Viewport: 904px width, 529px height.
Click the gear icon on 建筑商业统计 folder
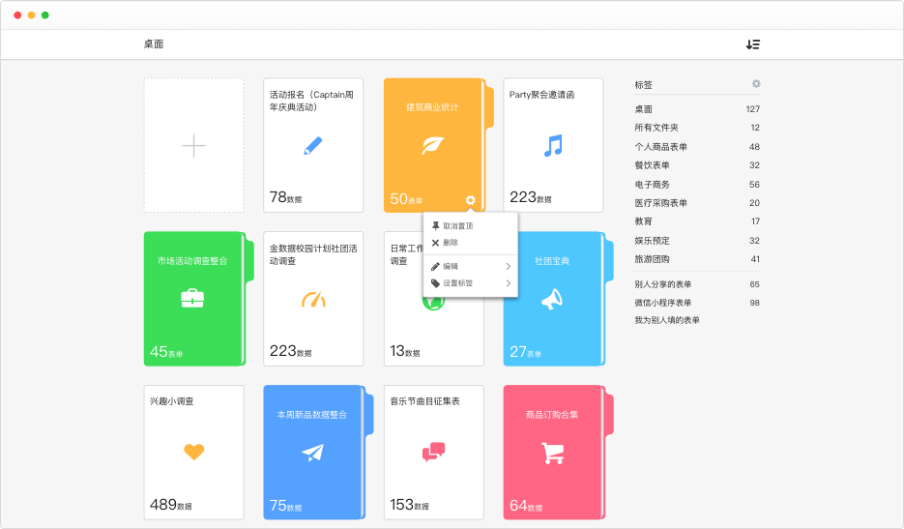click(470, 200)
